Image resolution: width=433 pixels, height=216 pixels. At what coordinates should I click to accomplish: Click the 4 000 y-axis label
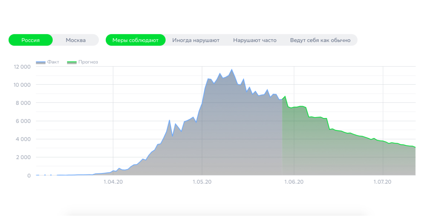coord(23,139)
